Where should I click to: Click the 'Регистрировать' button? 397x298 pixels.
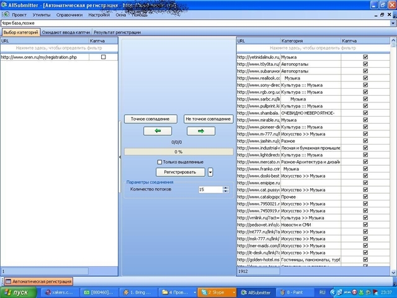(181, 173)
